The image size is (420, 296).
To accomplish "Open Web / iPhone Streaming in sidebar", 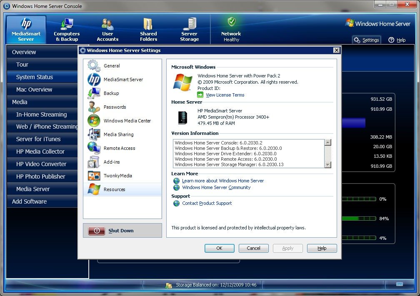I will [42, 127].
